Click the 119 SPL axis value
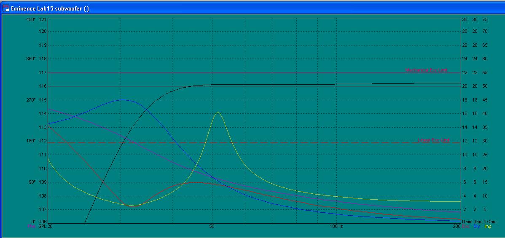The width and height of the screenshot is (505, 238). [43, 45]
